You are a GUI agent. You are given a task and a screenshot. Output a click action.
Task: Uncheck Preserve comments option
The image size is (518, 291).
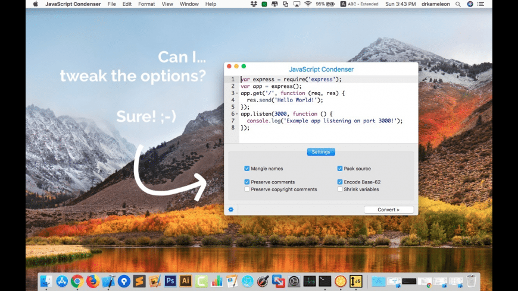pyautogui.click(x=246, y=182)
